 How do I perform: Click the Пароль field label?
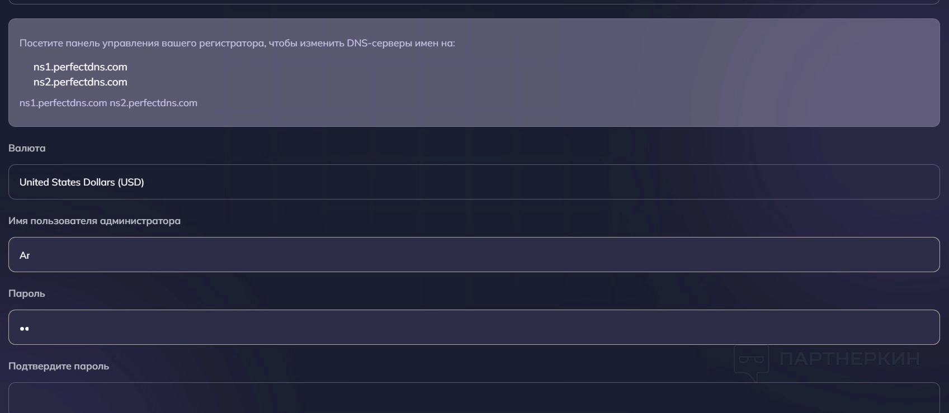tap(27, 293)
